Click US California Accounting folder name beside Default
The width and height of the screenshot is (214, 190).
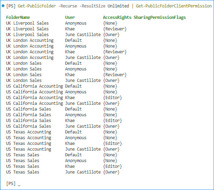click(x=34, y=86)
